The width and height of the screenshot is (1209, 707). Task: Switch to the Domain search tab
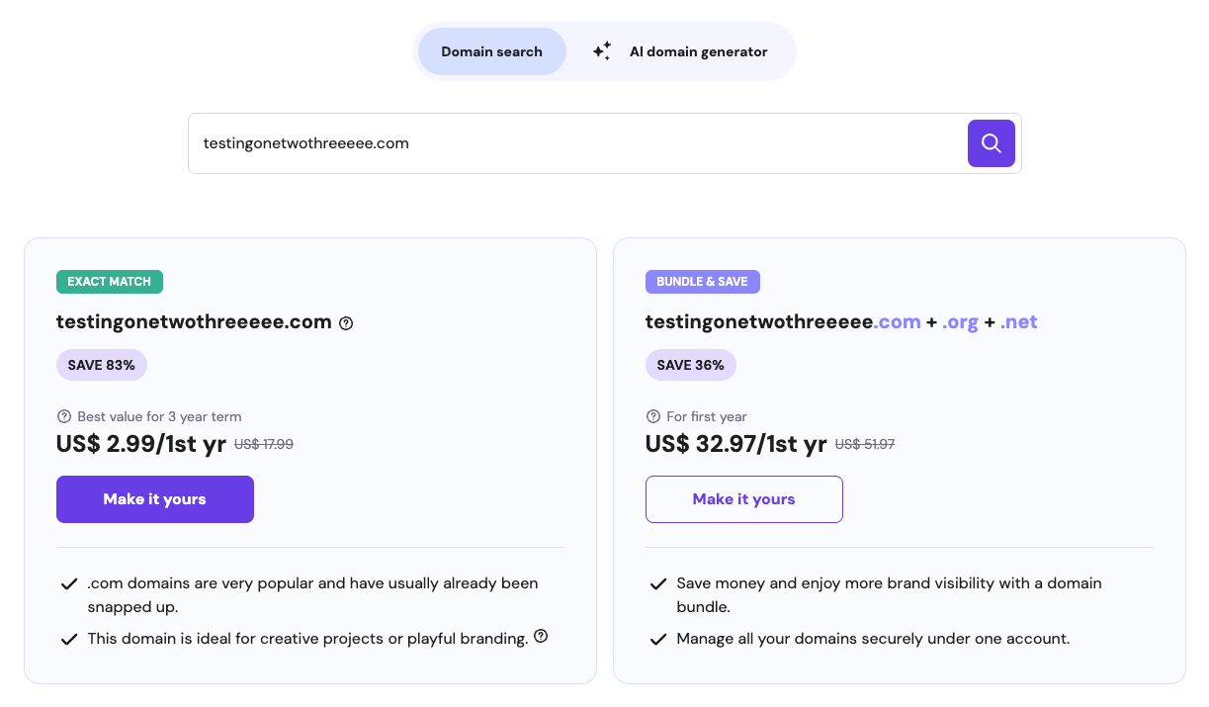[x=491, y=50]
